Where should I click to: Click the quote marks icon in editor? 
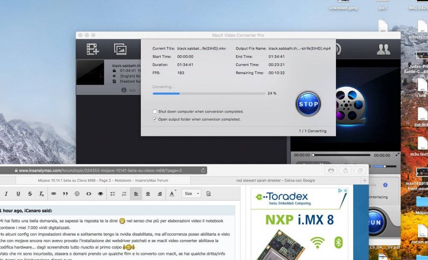65,194
